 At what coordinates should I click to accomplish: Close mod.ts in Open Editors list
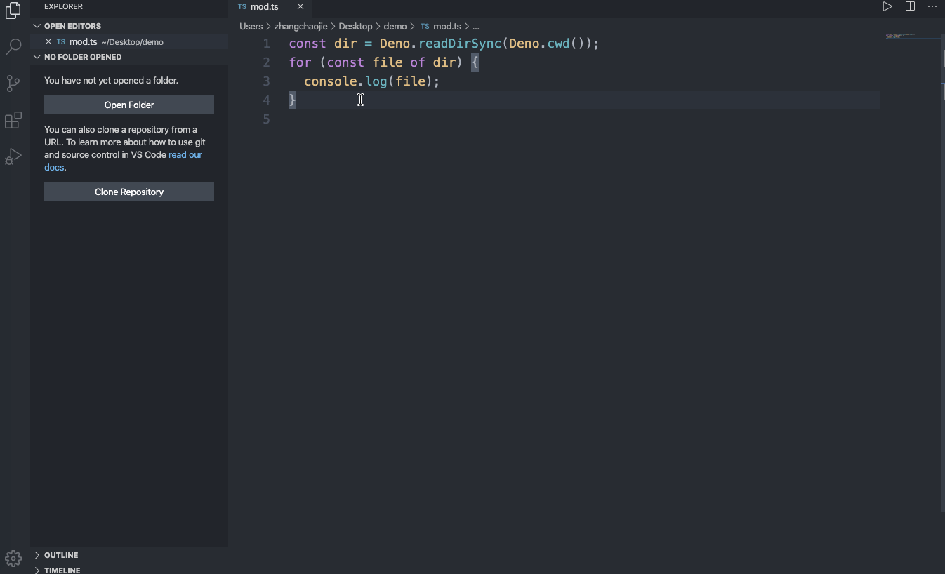coord(48,41)
